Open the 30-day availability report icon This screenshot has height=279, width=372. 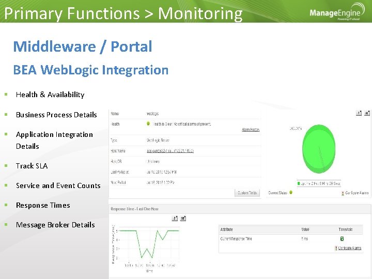pyautogui.click(x=367, y=113)
